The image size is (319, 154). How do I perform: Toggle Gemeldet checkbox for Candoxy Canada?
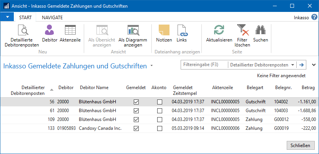[x=136, y=128]
